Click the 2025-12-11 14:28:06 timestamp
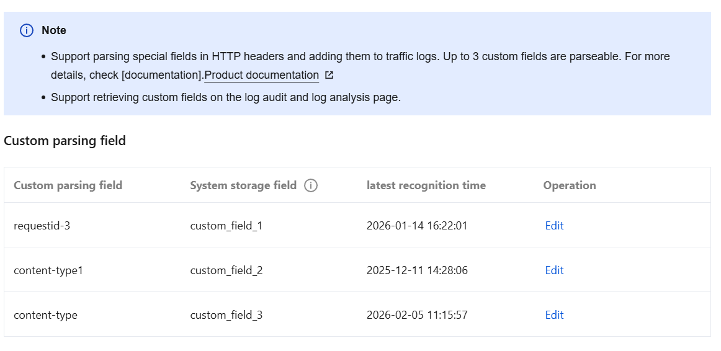Image resolution: width=721 pixels, height=351 pixels. tap(417, 270)
